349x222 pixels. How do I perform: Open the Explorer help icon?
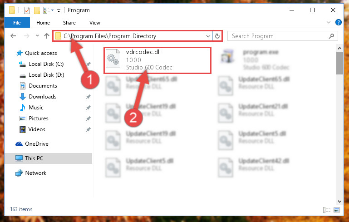[x=338, y=23]
